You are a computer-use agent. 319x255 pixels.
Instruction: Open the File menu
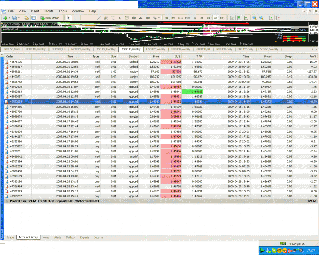pos(11,11)
